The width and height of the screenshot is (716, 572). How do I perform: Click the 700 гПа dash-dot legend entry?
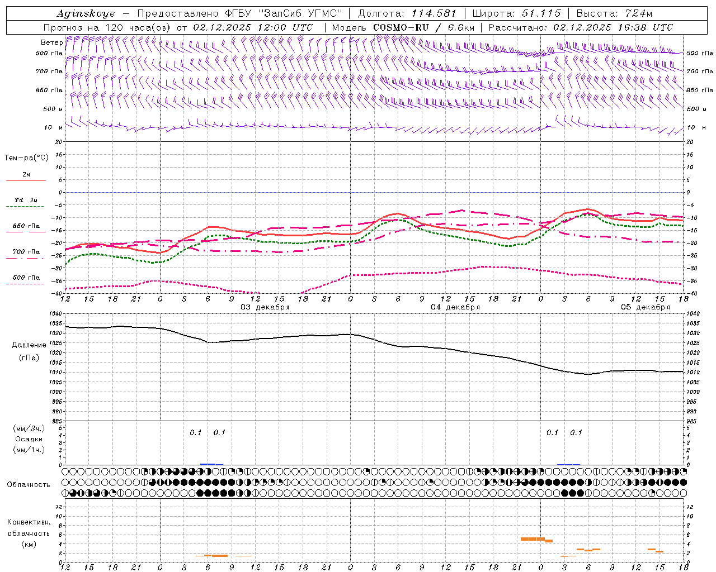coord(26,251)
